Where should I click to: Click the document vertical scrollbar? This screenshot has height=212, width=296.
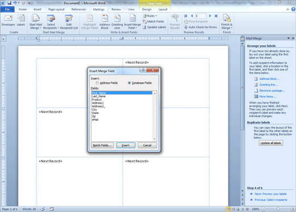(x=242, y=87)
